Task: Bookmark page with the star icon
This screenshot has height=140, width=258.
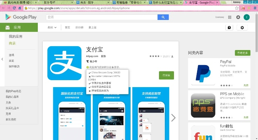Action: [237, 8]
